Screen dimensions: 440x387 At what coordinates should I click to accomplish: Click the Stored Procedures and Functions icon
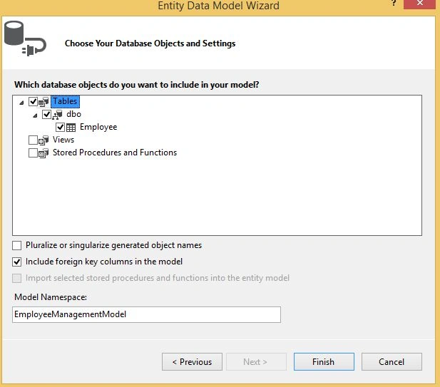tap(44, 153)
